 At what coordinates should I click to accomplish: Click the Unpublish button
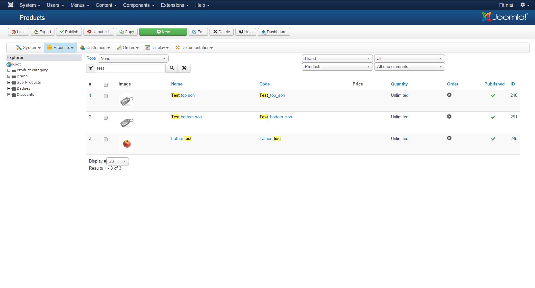[x=99, y=32]
